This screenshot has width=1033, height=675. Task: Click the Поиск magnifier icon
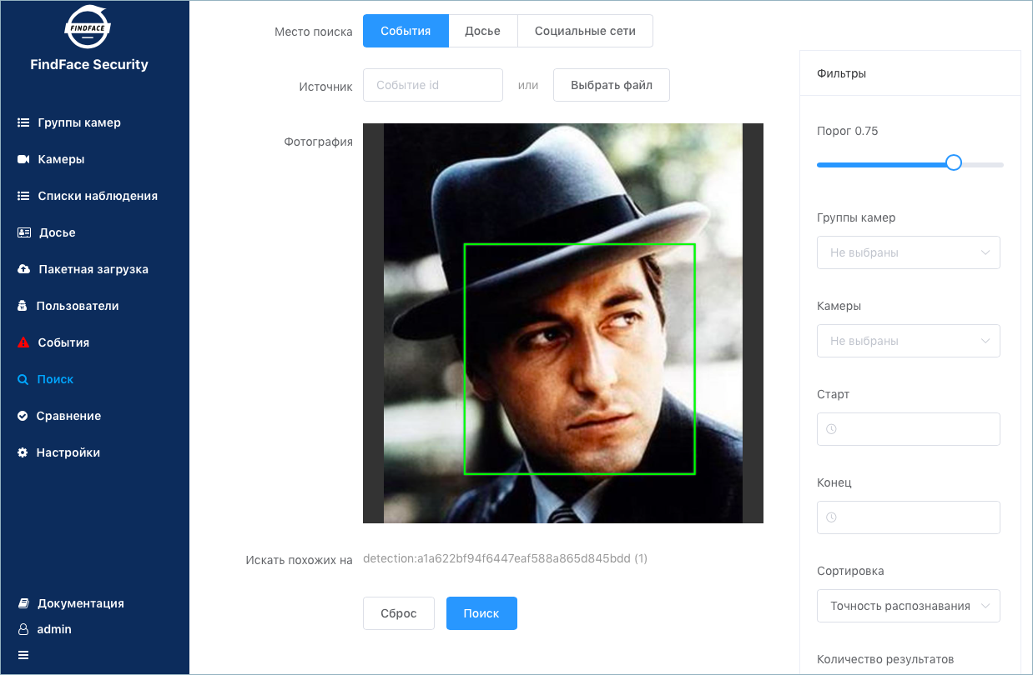click(x=23, y=379)
